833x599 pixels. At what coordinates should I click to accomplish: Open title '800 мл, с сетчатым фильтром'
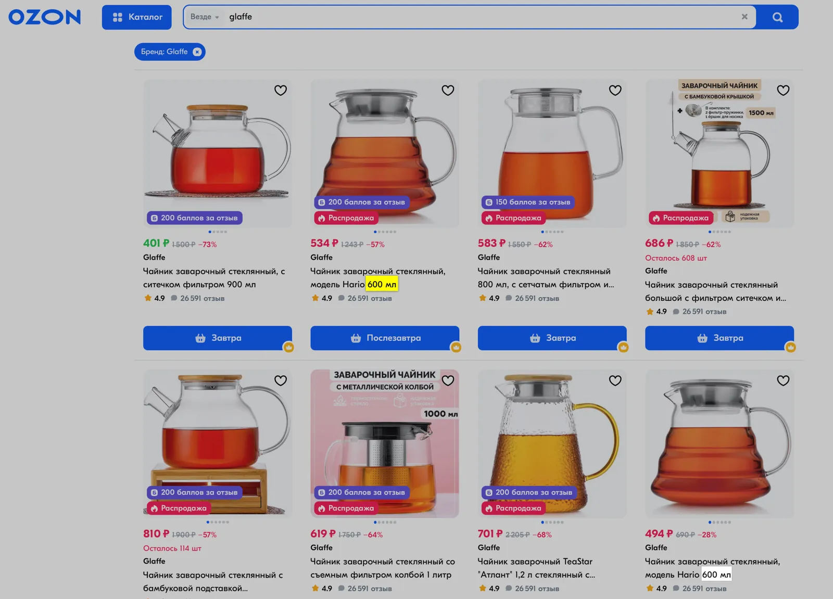click(546, 278)
